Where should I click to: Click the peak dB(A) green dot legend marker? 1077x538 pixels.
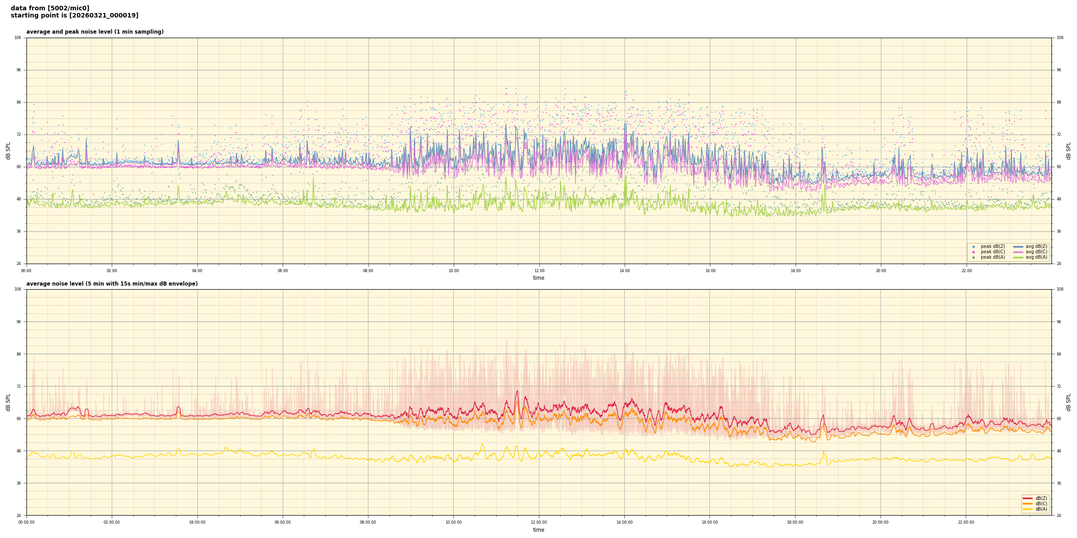973,257
